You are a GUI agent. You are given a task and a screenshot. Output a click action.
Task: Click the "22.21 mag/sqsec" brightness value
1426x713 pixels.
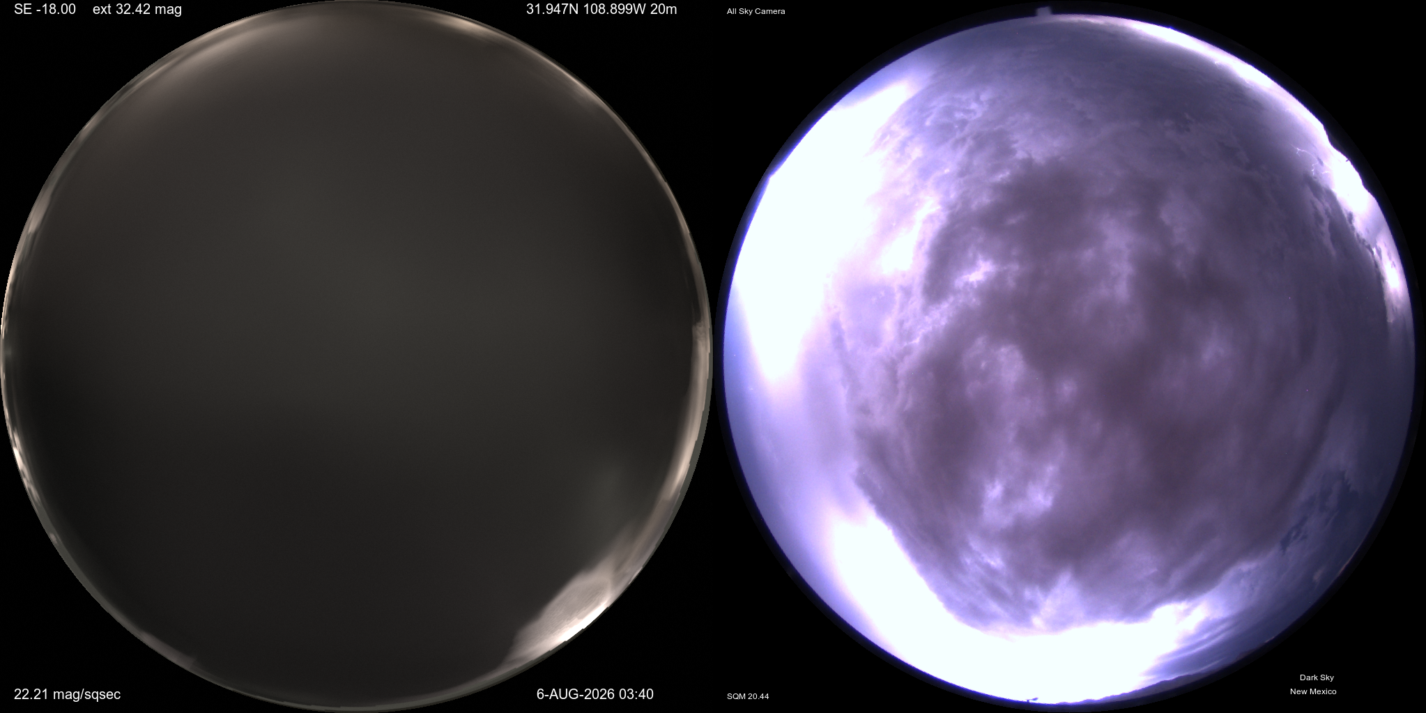67,694
